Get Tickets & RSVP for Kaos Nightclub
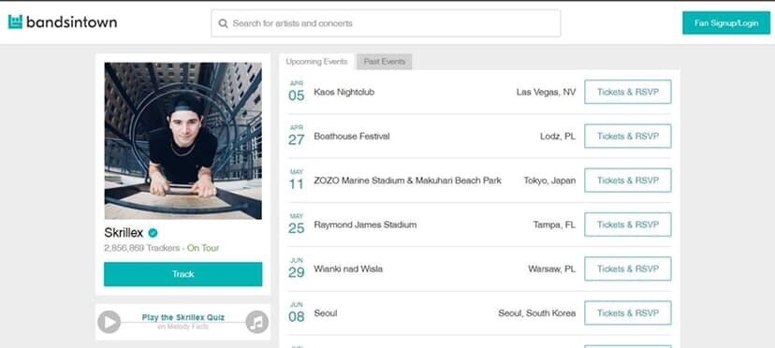The height and width of the screenshot is (348, 775). click(628, 92)
